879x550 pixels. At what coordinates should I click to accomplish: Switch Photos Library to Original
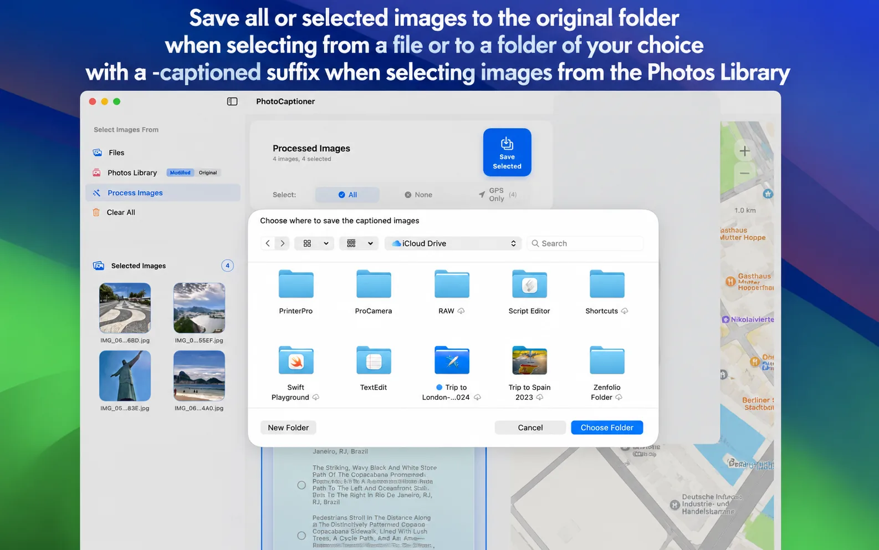click(x=208, y=172)
